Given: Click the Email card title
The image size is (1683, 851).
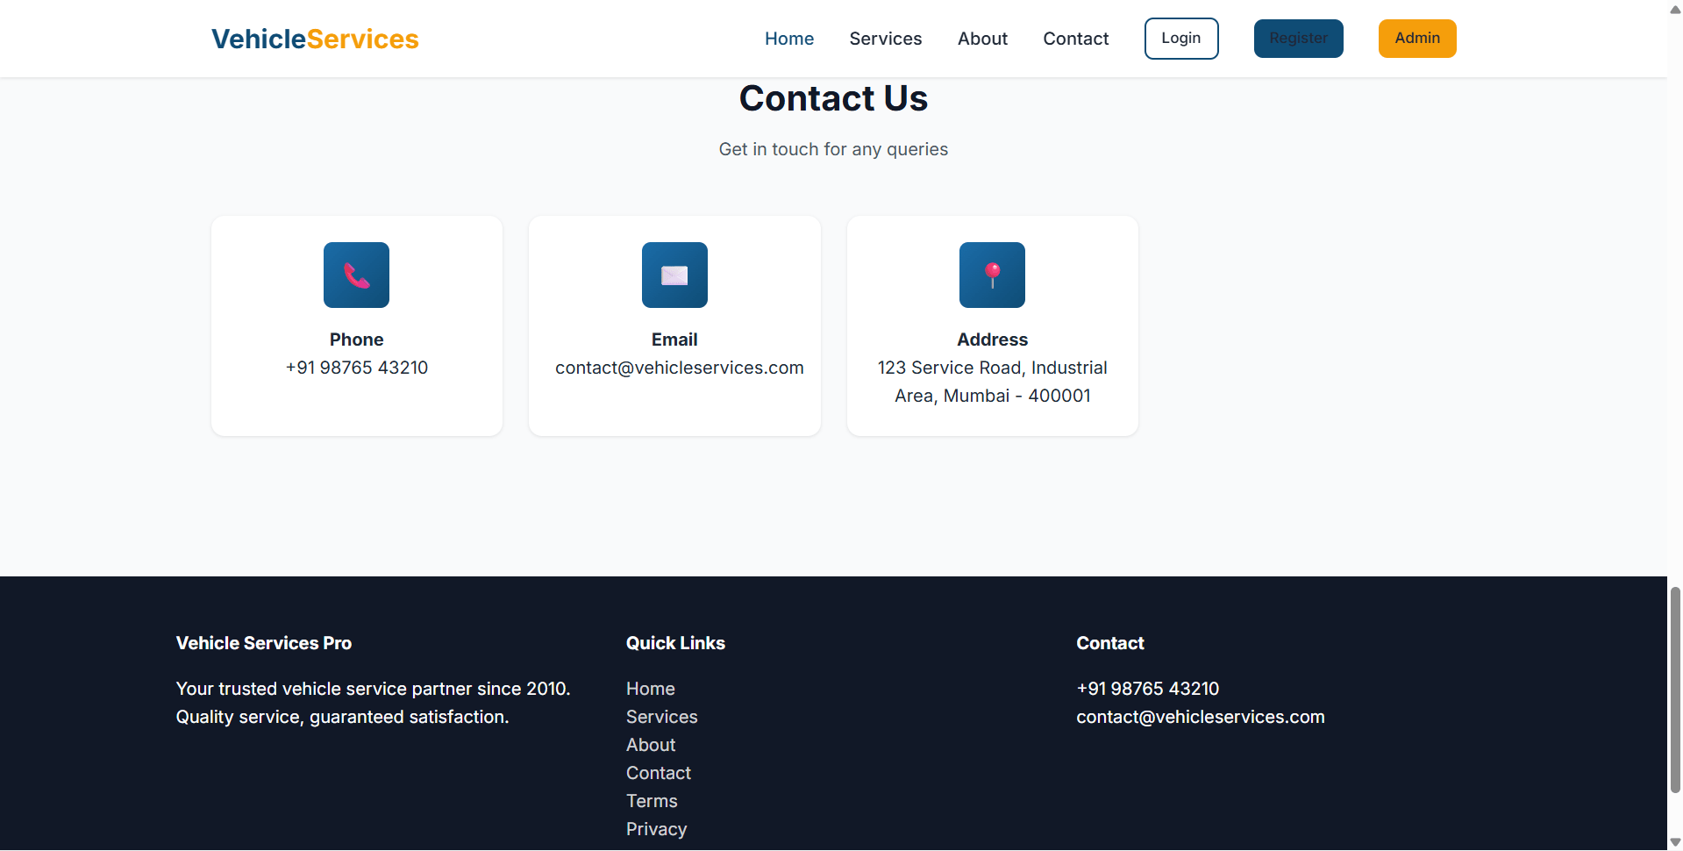Looking at the screenshot, I should pos(674,340).
